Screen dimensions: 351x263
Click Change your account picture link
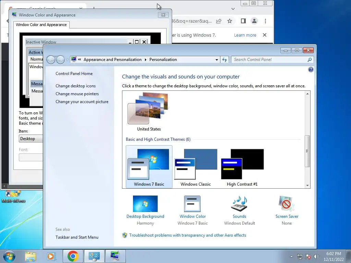click(82, 101)
